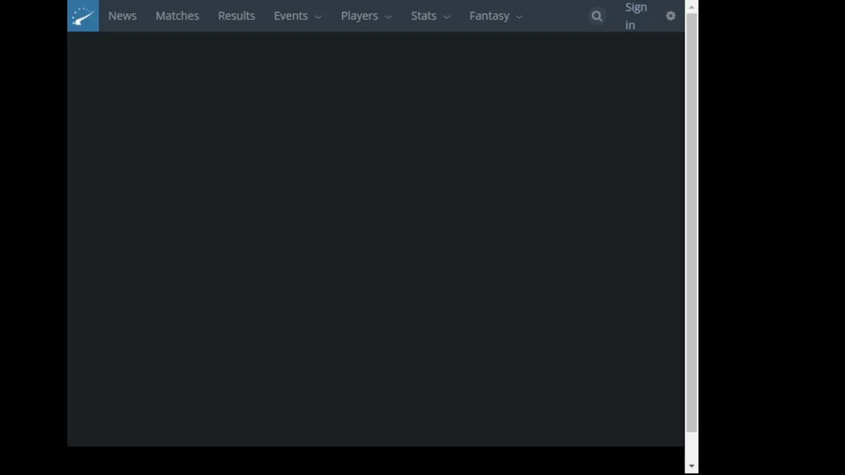
Task: Click the site logo home icon
Action: coord(83,16)
